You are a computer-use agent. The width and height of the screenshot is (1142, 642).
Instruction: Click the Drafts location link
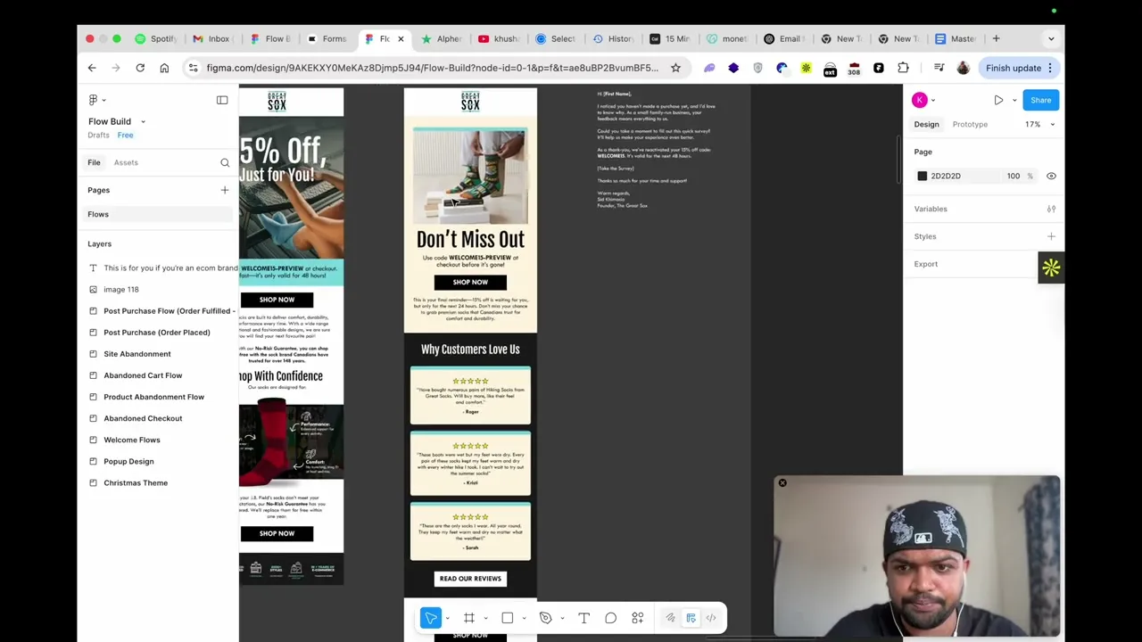click(98, 136)
